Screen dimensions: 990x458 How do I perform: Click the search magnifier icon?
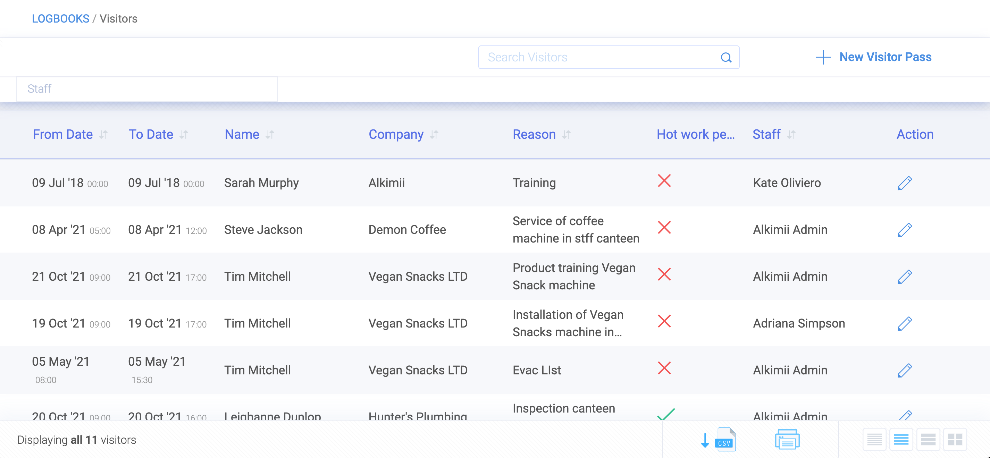coord(725,58)
